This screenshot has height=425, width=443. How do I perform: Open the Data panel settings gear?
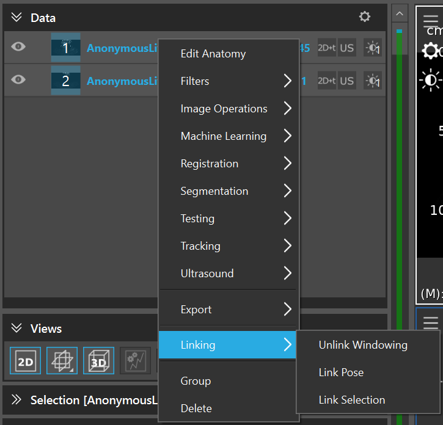pos(365,17)
